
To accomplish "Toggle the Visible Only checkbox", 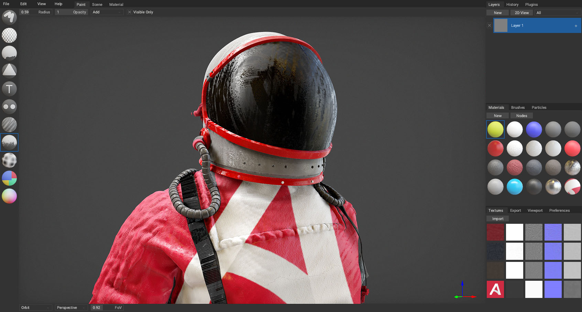I will pos(130,12).
